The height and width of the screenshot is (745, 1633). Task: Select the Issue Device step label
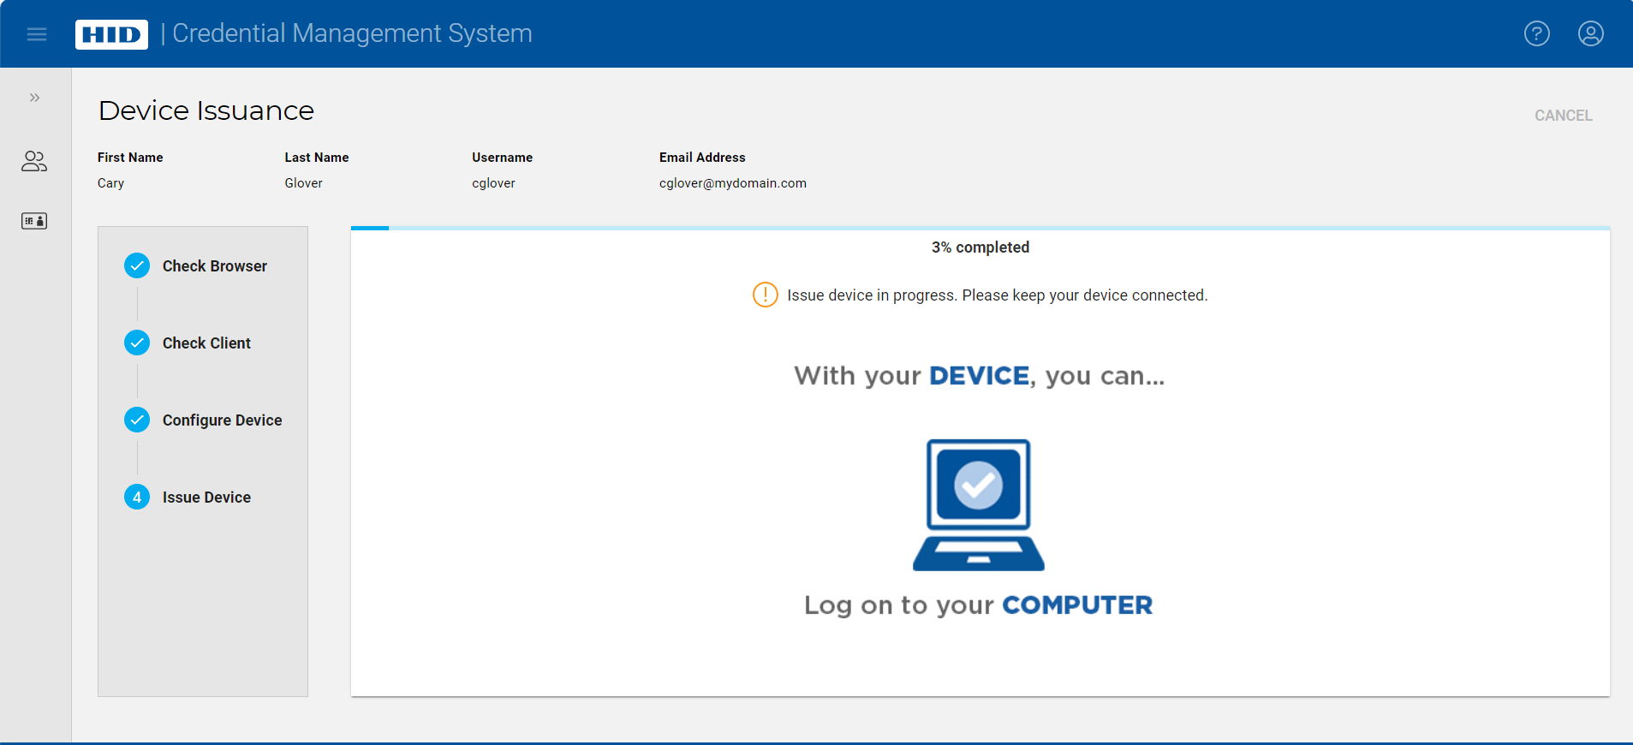(x=206, y=498)
